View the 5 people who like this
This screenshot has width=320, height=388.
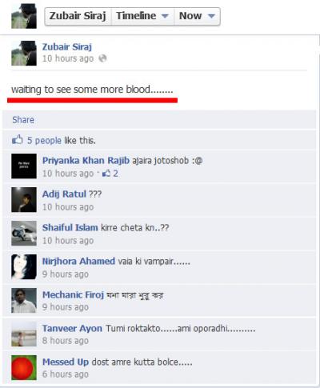click(x=44, y=140)
